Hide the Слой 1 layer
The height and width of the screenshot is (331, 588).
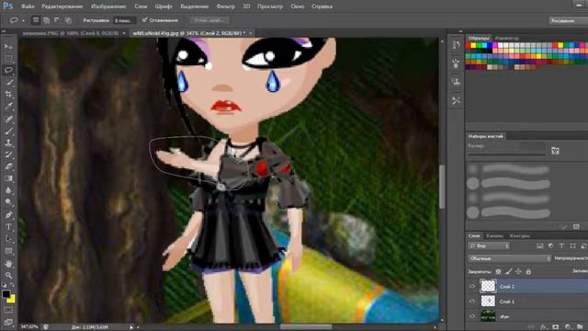point(472,302)
